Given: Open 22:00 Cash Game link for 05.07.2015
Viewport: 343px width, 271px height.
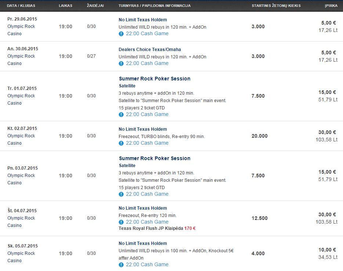Looking at the screenshot, I should coord(147,264).
